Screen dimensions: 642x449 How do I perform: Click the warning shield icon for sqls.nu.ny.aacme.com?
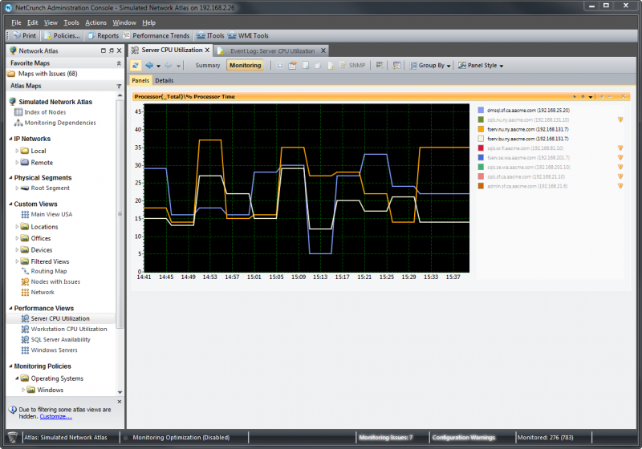pos(620,119)
